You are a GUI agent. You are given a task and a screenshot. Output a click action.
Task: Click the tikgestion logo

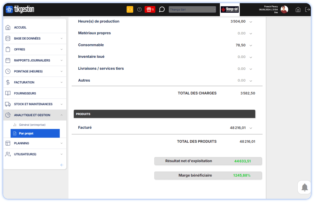coord(20,10)
